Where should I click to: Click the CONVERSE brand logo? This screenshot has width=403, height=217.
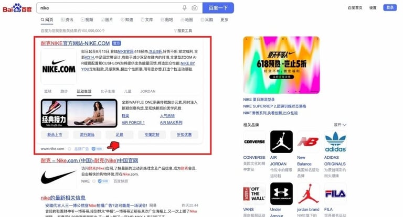[x=254, y=142]
